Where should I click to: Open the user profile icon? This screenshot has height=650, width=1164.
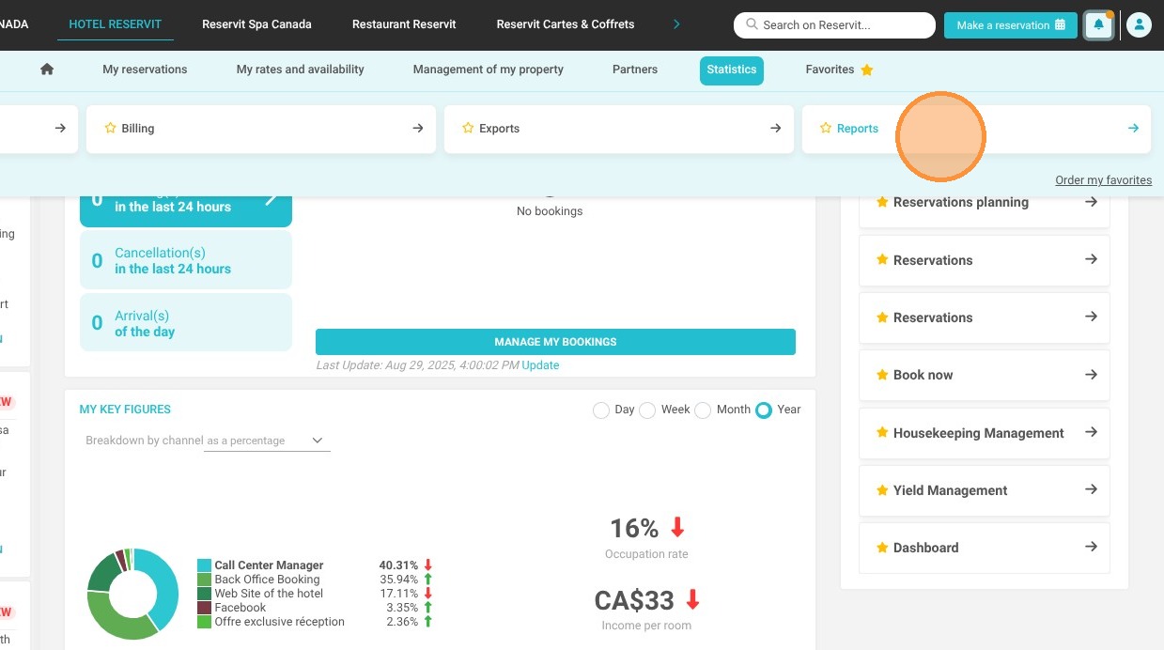click(x=1139, y=25)
